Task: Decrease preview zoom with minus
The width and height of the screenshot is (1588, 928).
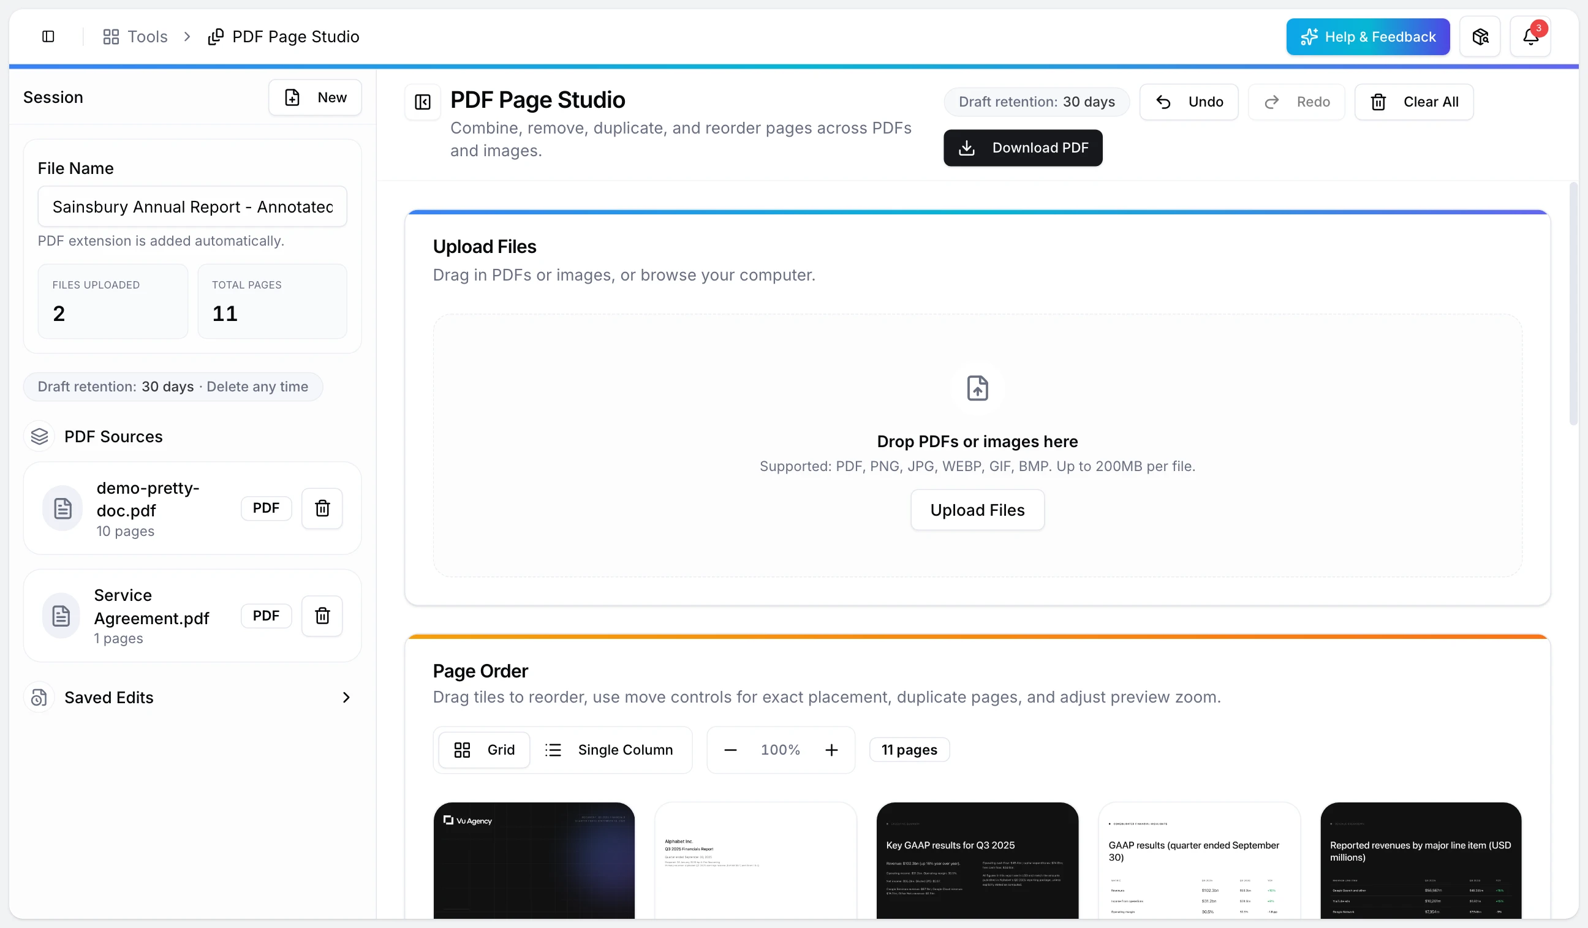Action: (x=730, y=750)
